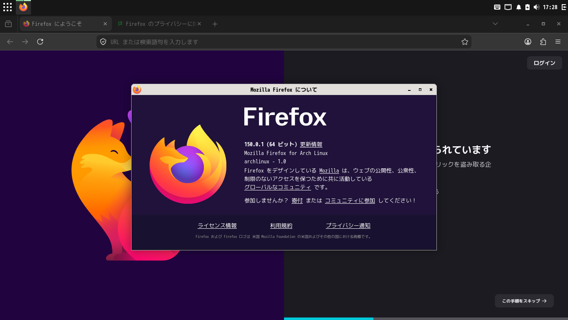Click the volume speaker tray icon
The width and height of the screenshot is (568, 320).
pyautogui.click(x=536, y=7)
